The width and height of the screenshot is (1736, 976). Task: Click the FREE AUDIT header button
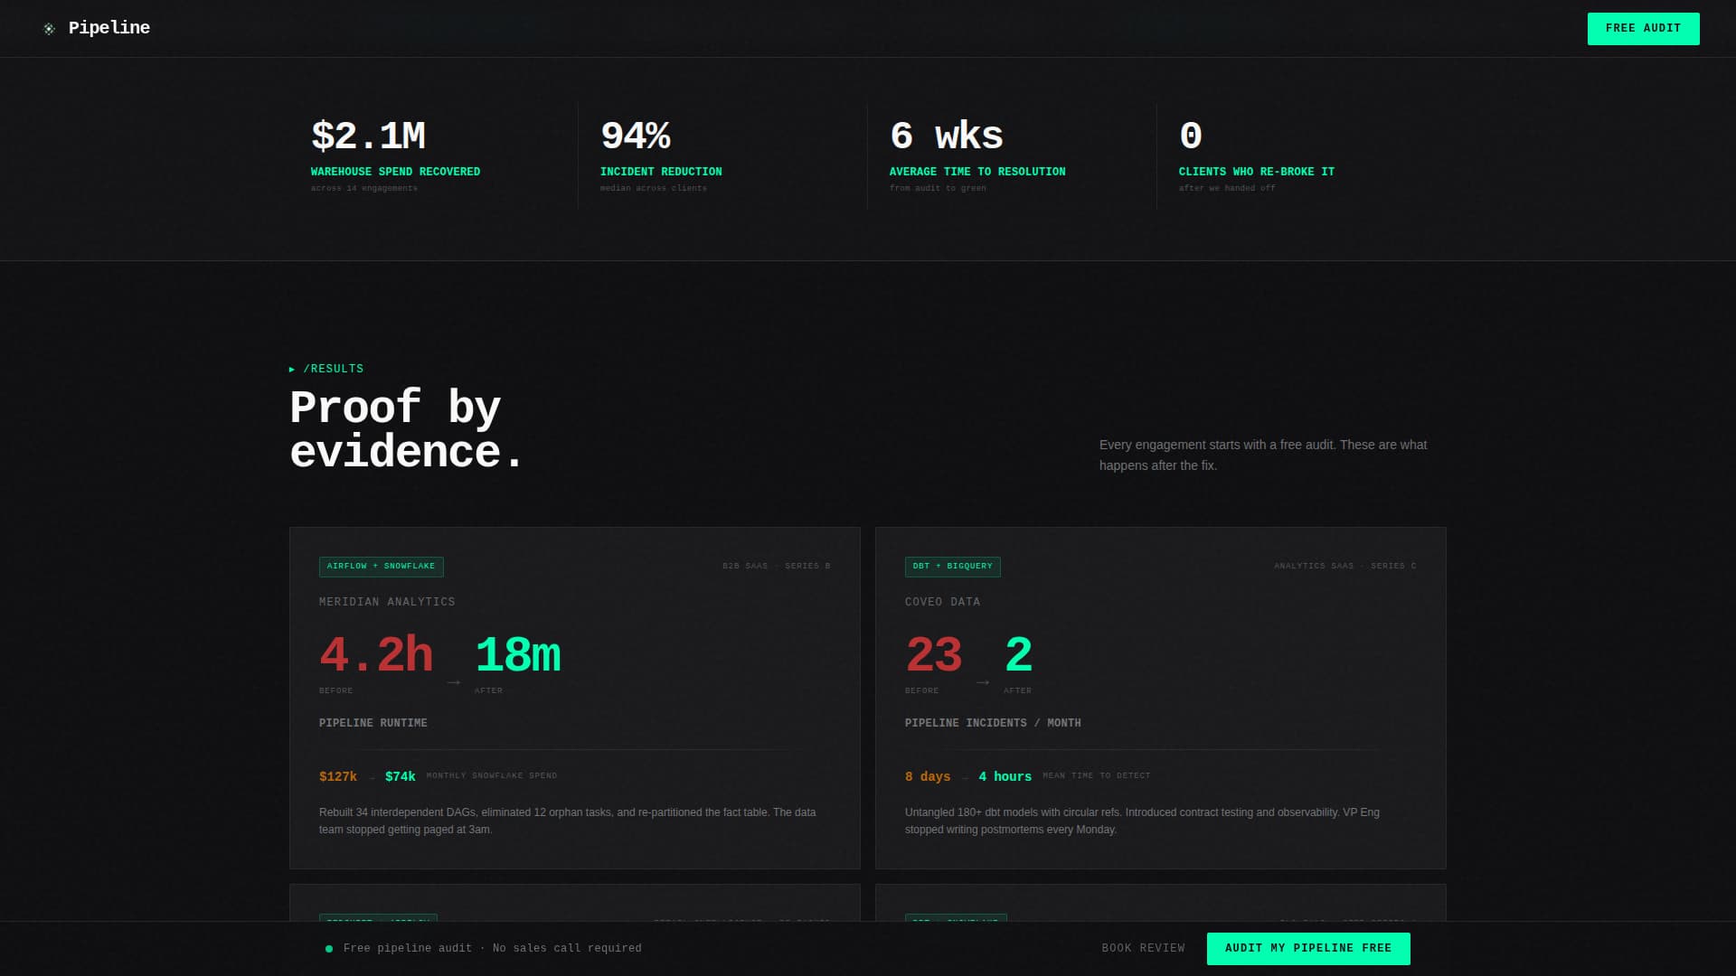point(1643,29)
